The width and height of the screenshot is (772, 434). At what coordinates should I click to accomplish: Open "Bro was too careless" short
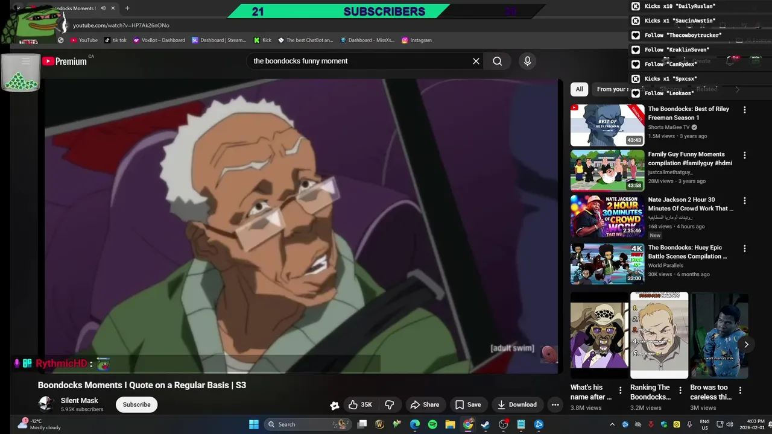pos(720,335)
